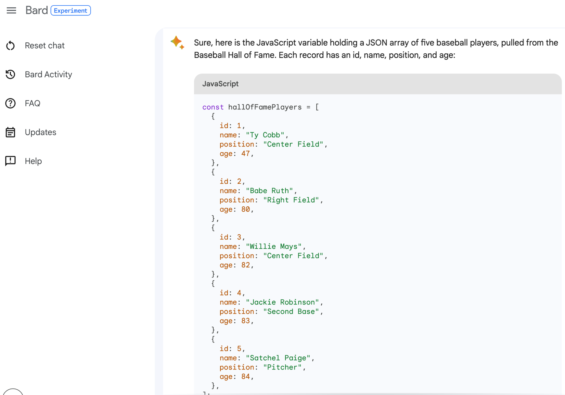565x395 pixels.
Task: Click the response intro paragraph text
Action: (x=375, y=49)
